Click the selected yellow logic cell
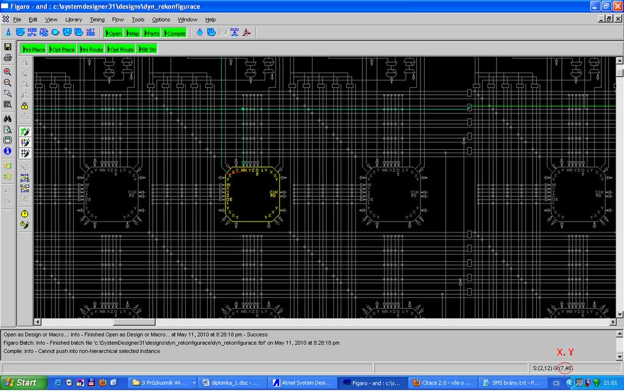This screenshot has height=391, width=624. click(252, 194)
